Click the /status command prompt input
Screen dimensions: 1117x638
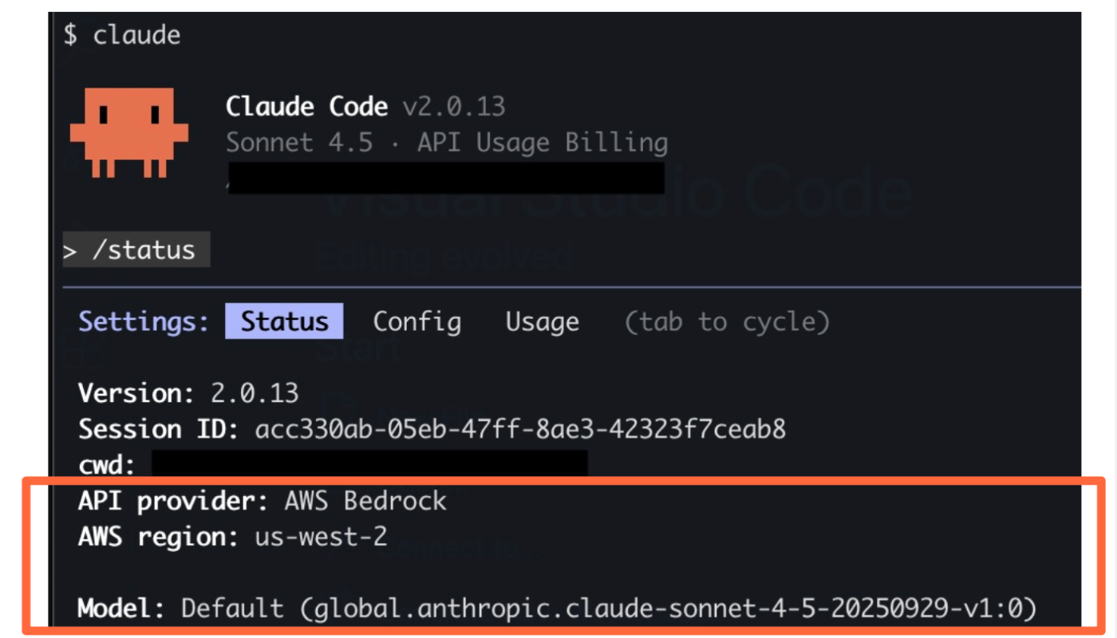[136, 250]
